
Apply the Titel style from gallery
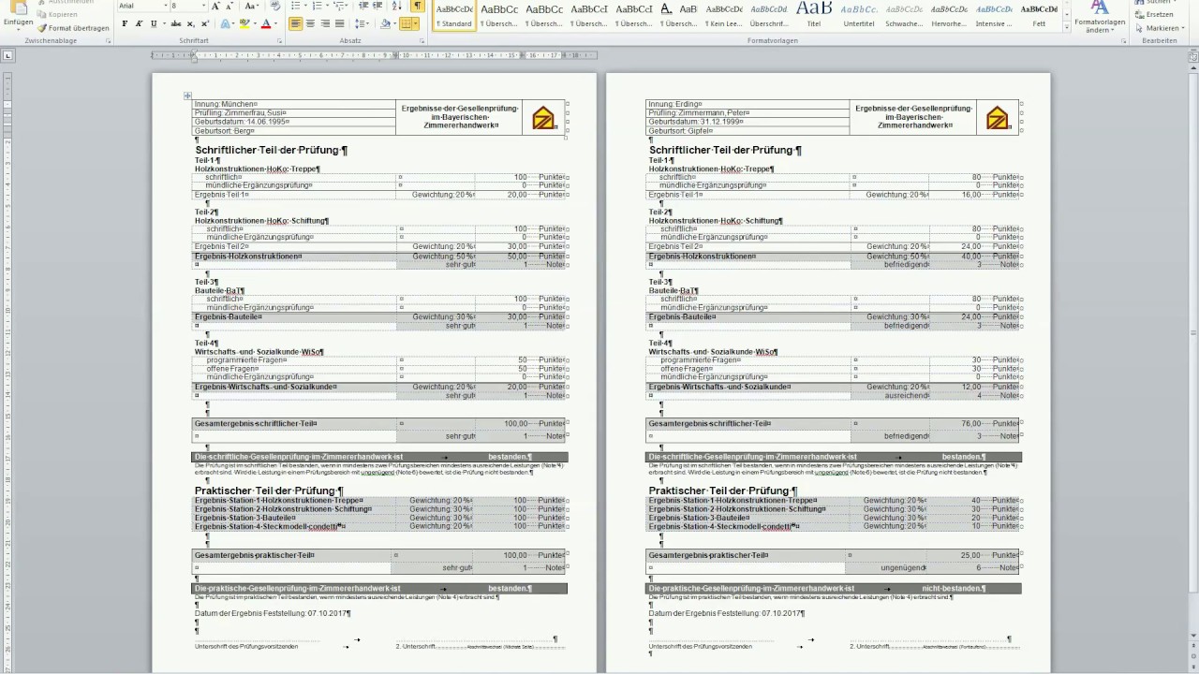[x=813, y=14]
